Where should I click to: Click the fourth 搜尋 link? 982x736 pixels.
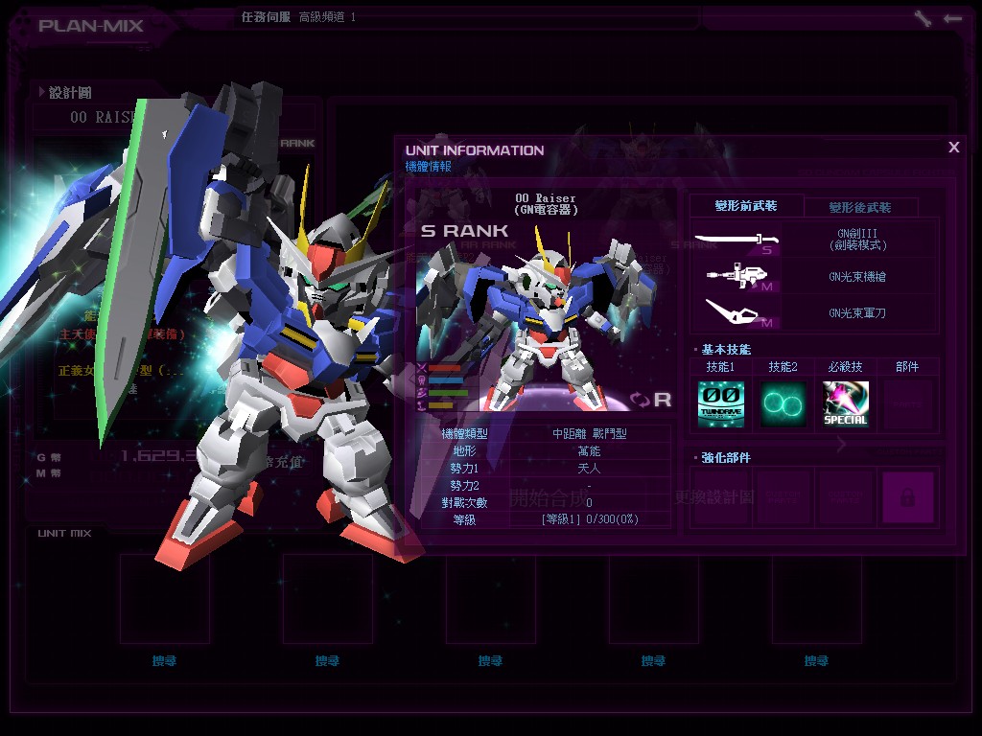[653, 661]
